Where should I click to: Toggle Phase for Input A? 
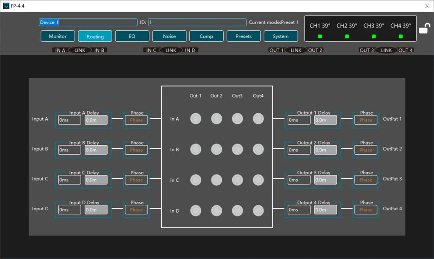(x=136, y=120)
